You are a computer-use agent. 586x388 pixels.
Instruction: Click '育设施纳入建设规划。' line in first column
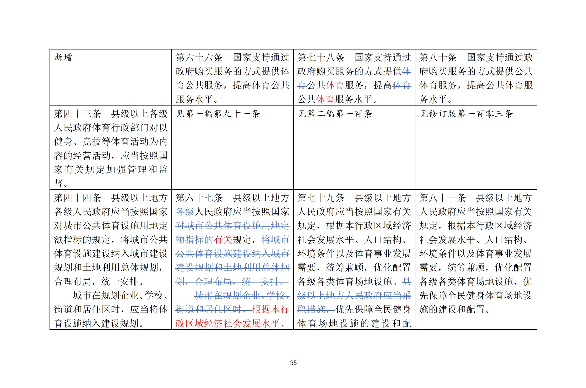pyautogui.click(x=99, y=324)
